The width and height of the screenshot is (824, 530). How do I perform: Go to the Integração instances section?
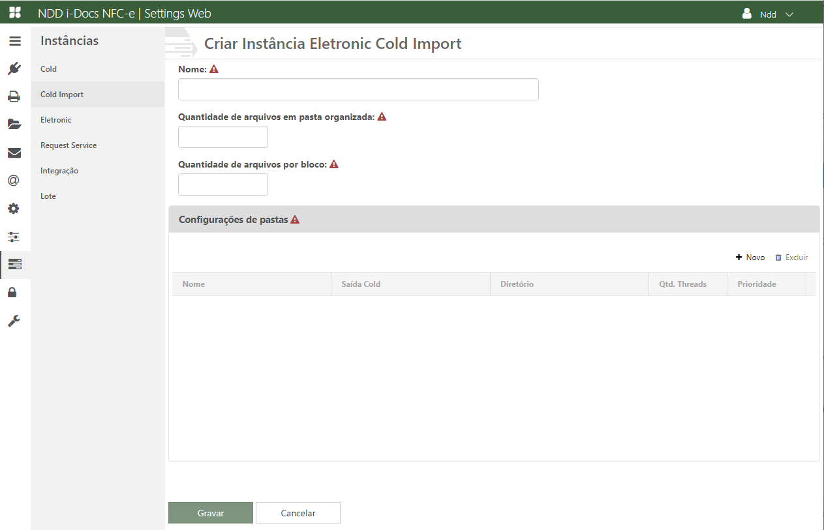tap(59, 171)
